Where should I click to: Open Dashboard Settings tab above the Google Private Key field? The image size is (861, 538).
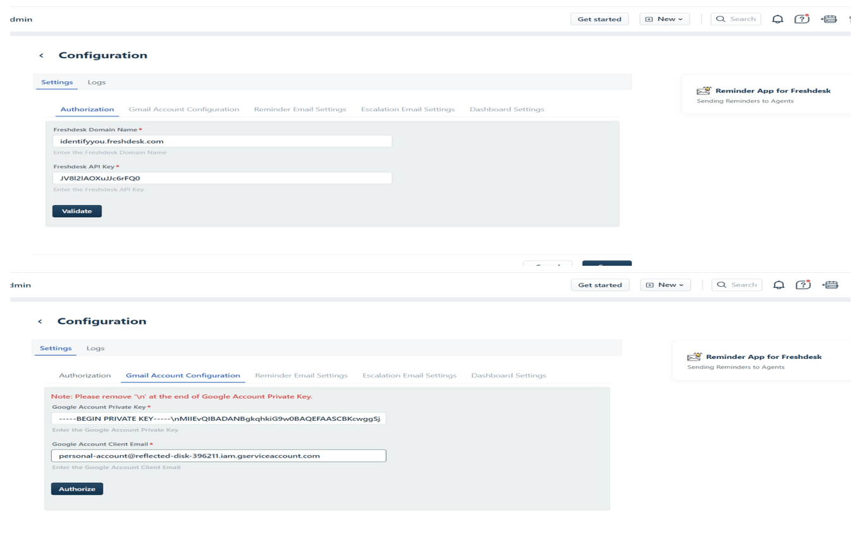coord(508,375)
